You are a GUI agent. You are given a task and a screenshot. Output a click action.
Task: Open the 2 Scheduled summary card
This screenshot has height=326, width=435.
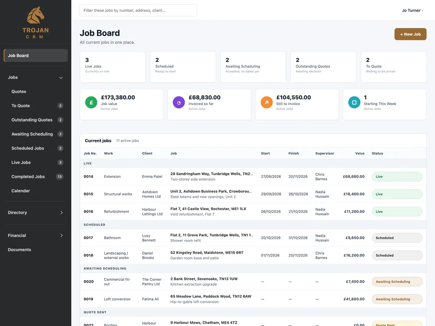[x=183, y=67]
